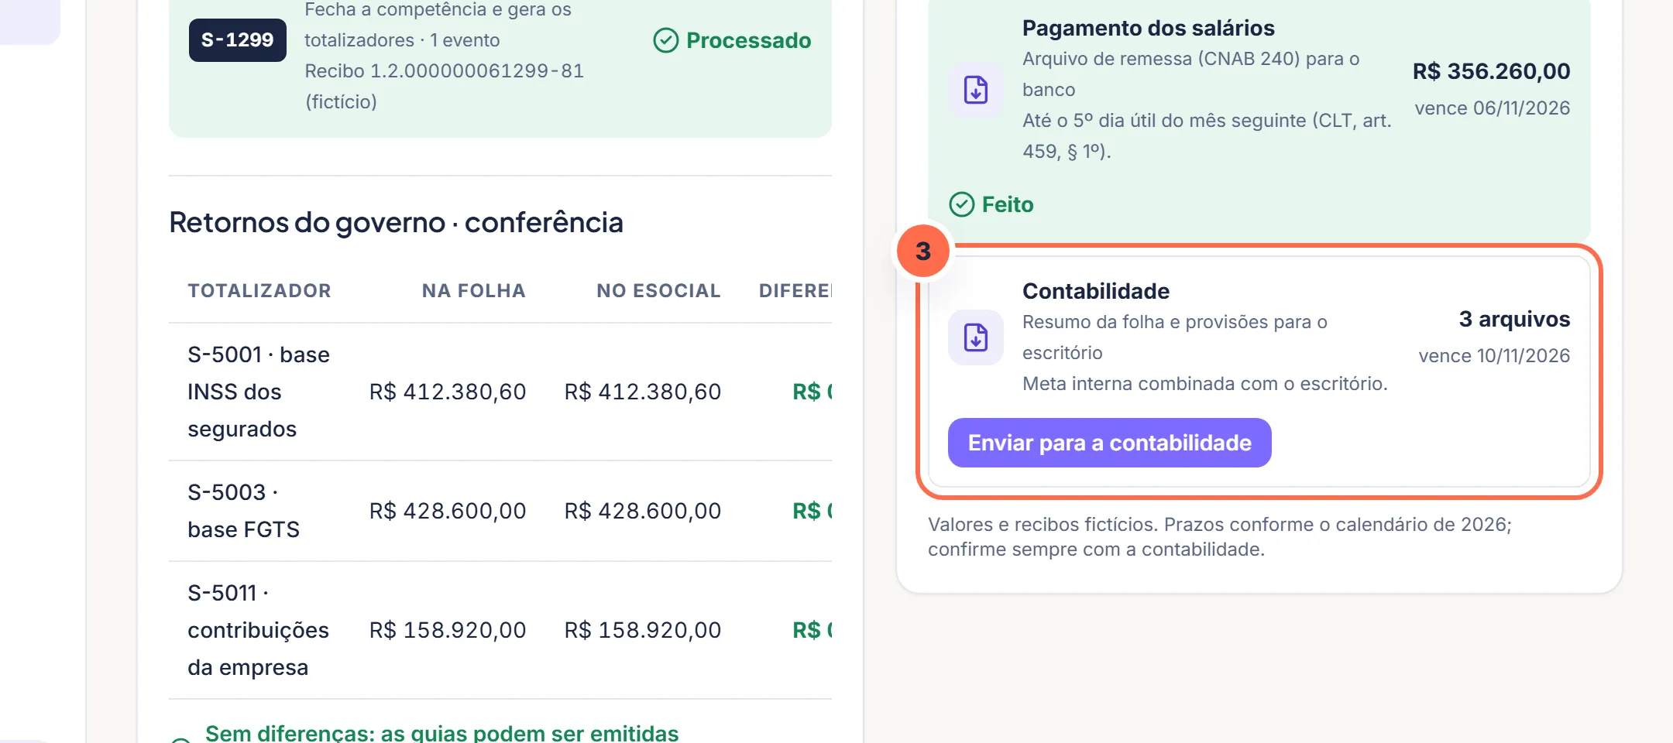1673x743 pixels.
Task: Click the Feito status label
Action: coord(1008,204)
